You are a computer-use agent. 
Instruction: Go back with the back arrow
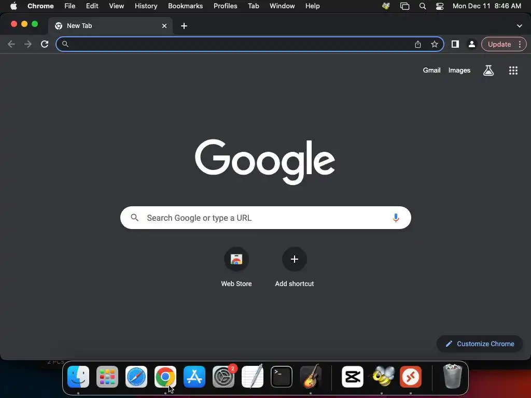point(11,45)
